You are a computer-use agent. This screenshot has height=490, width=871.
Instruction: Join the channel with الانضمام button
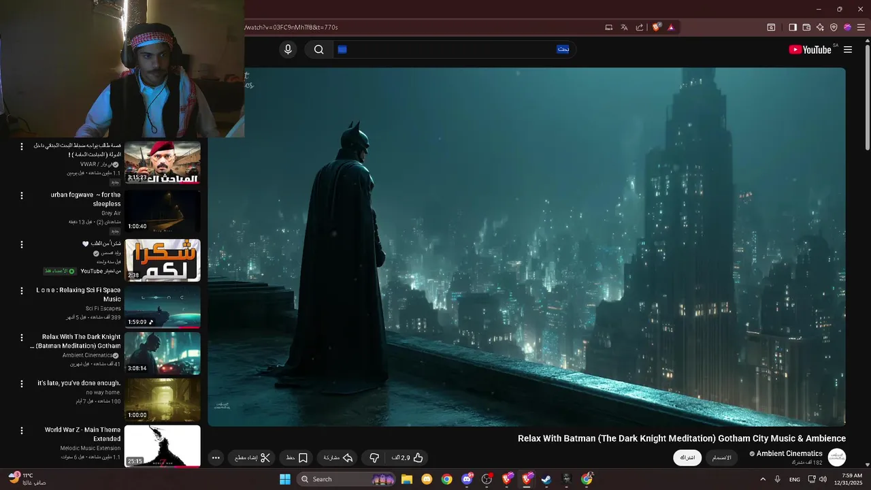pyautogui.click(x=721, y=457)
